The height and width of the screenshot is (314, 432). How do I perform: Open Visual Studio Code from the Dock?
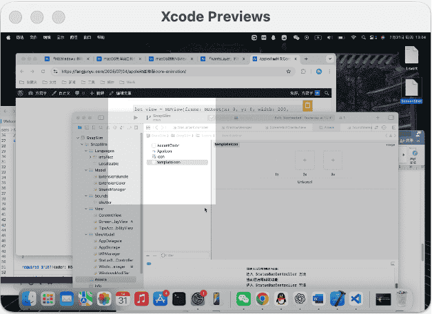(356, 299)
